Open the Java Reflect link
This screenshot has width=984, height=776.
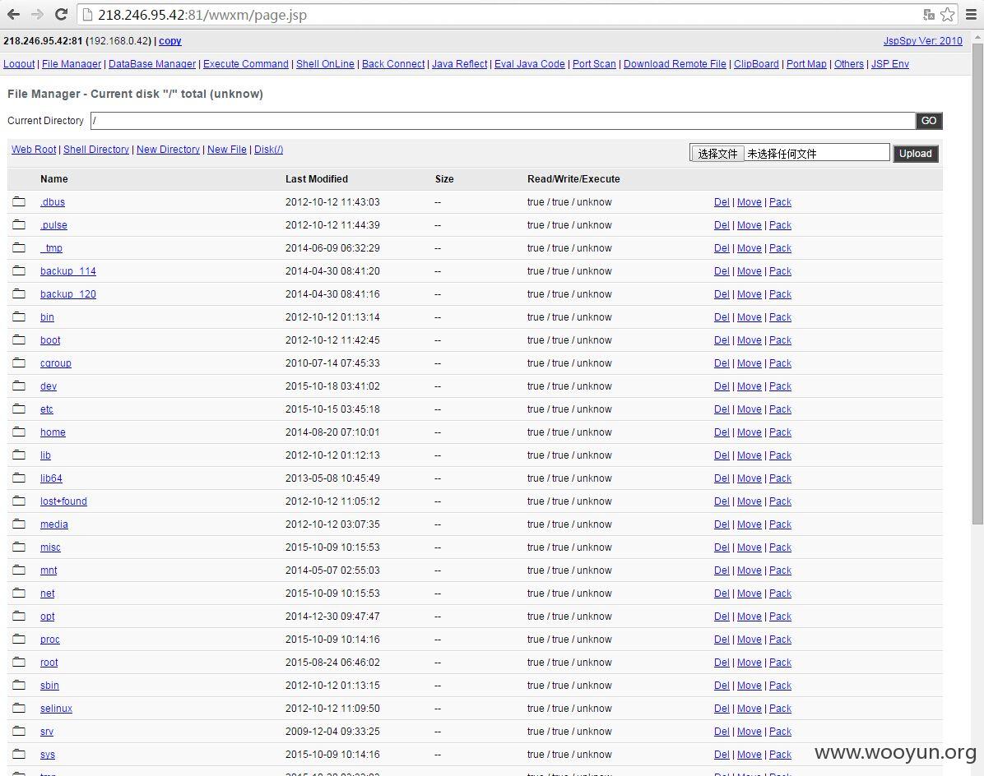click(x=459, y=64)
